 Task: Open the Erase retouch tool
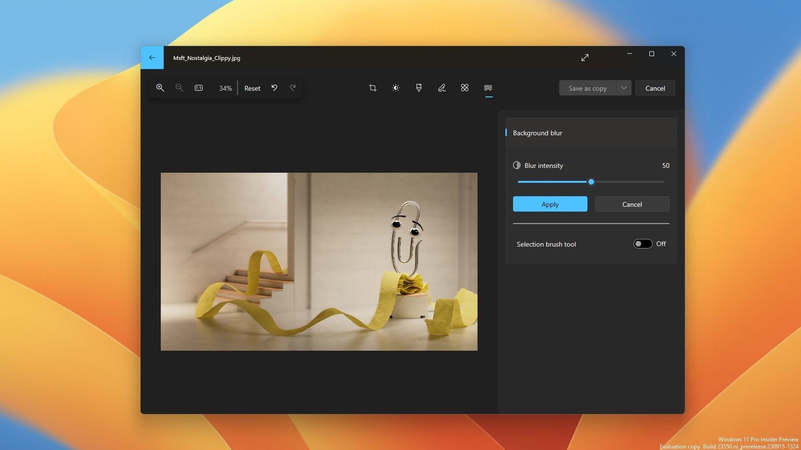pos(465,88)
